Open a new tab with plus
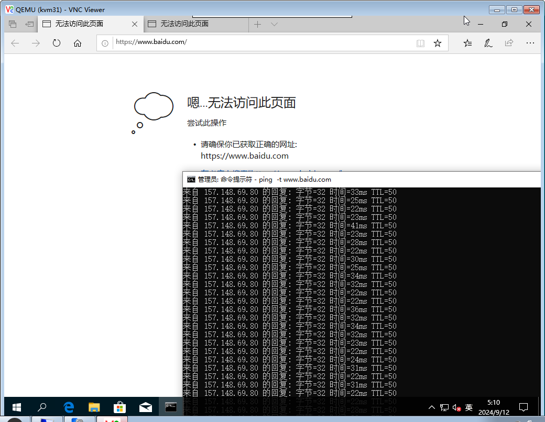 point(257,24)
